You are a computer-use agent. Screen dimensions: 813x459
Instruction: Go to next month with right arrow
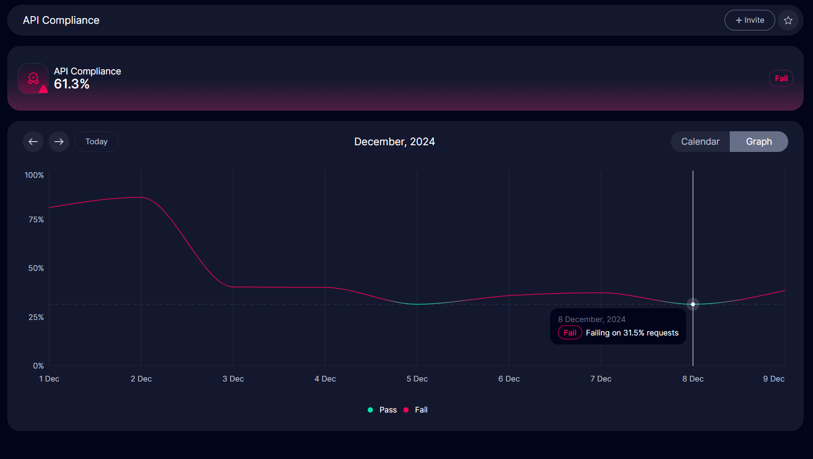coord(59,142)
